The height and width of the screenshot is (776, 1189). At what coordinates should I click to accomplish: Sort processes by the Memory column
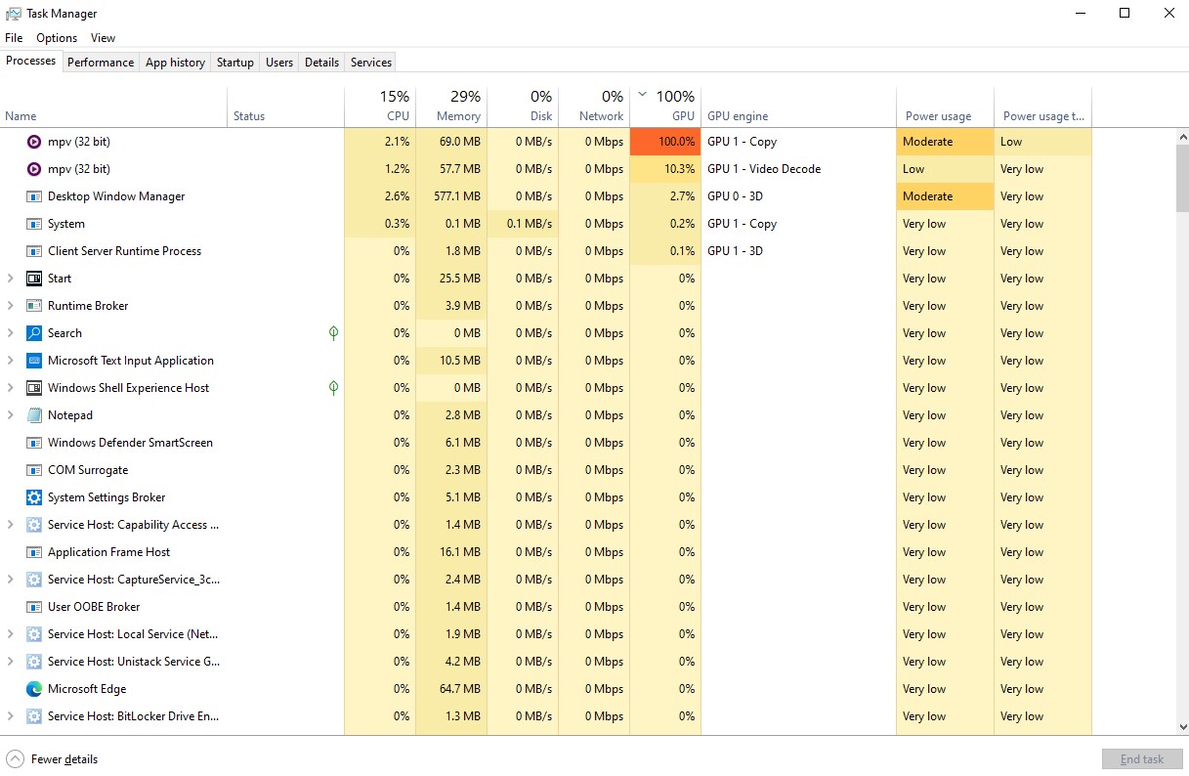click(456, 106)
